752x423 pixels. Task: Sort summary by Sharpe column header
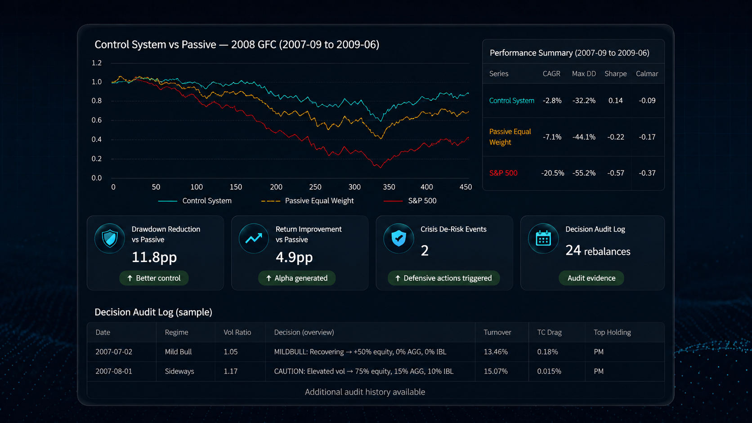click(x=615, y=74)
